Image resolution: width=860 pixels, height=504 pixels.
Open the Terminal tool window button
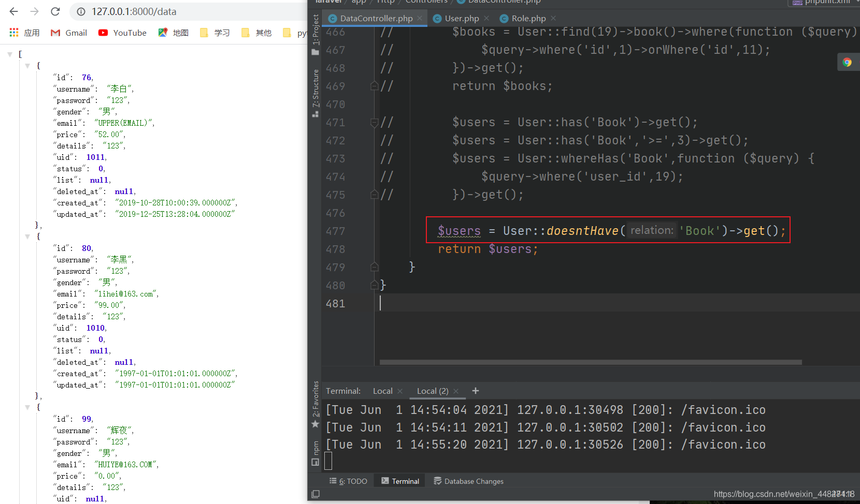(400, 481)
